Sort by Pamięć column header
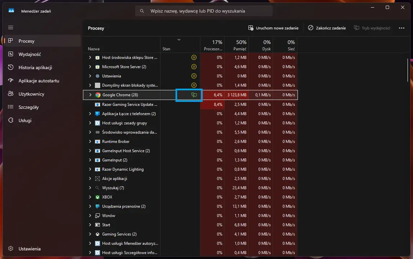 (x=237, y=45)
